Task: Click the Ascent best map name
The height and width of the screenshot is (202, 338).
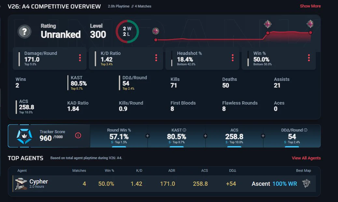Action: click(261, 184)
